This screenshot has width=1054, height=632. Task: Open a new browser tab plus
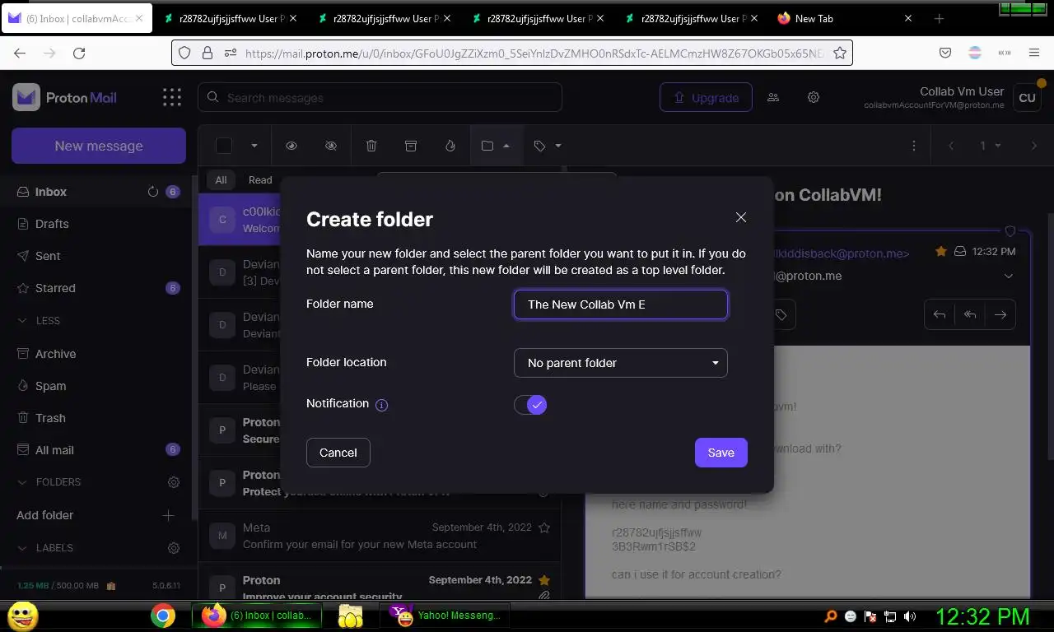(939, 18)
